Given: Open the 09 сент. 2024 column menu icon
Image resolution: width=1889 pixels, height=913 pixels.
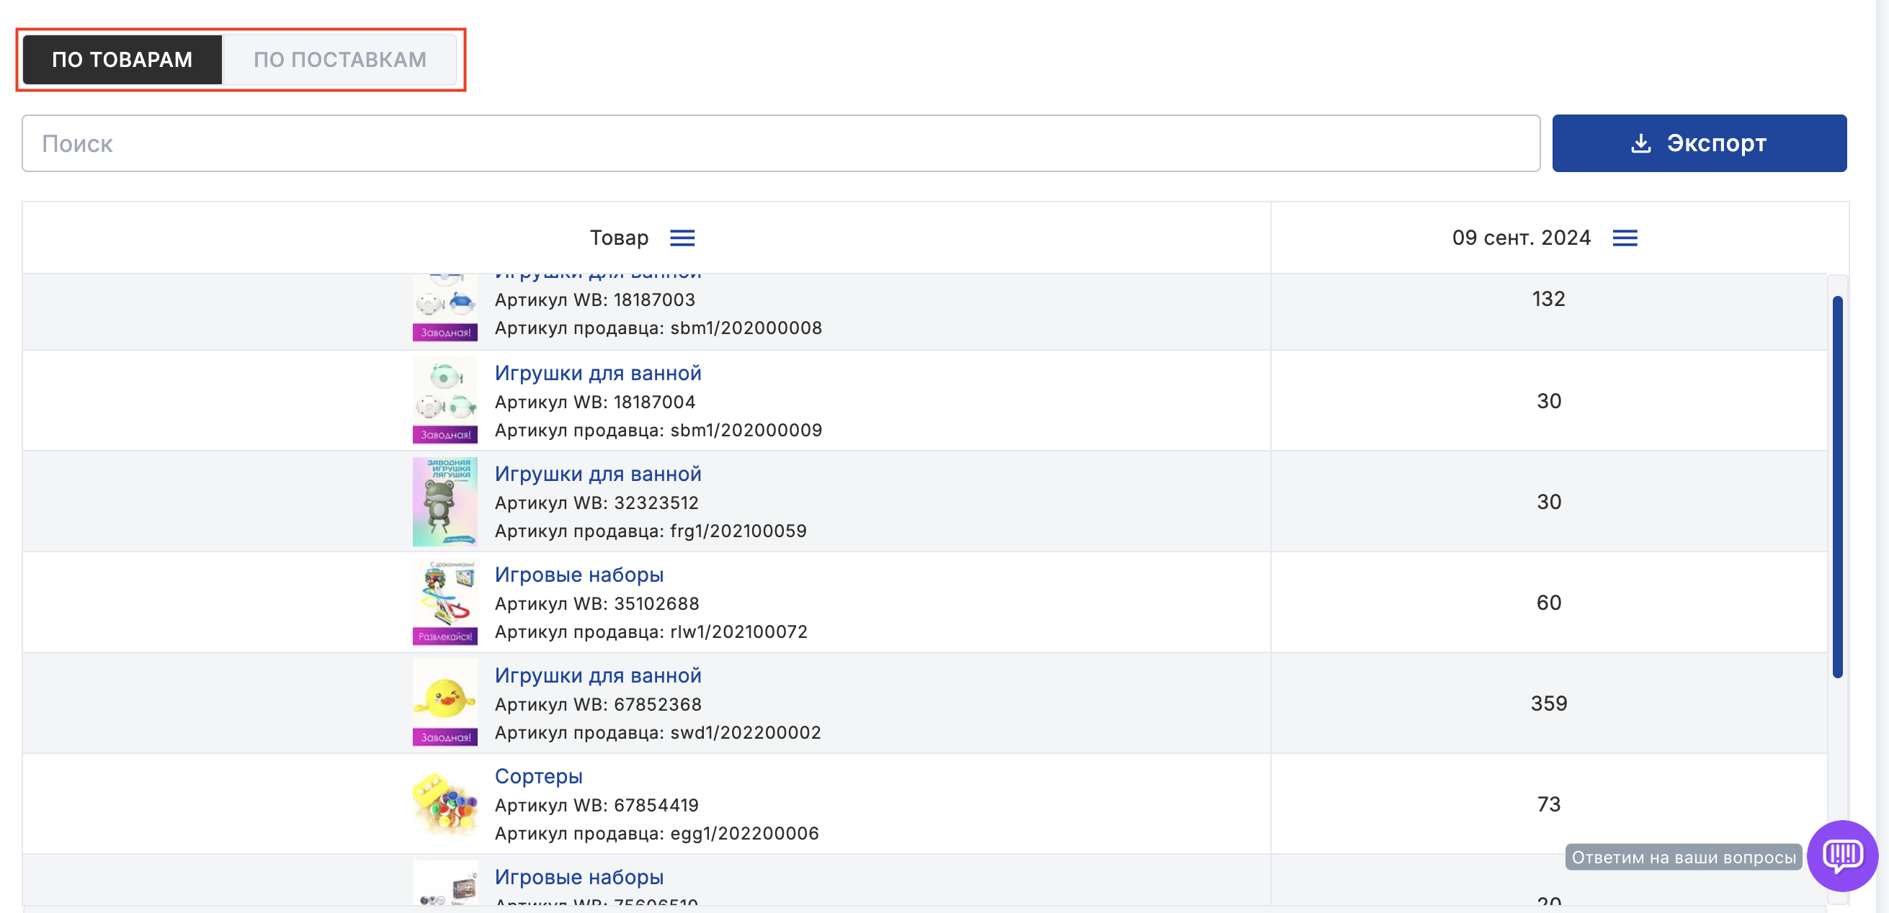Looking at the screenshot, I should tap(1625, 238).
